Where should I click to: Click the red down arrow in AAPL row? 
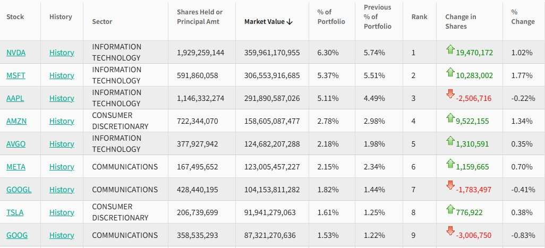click(450, 95)
